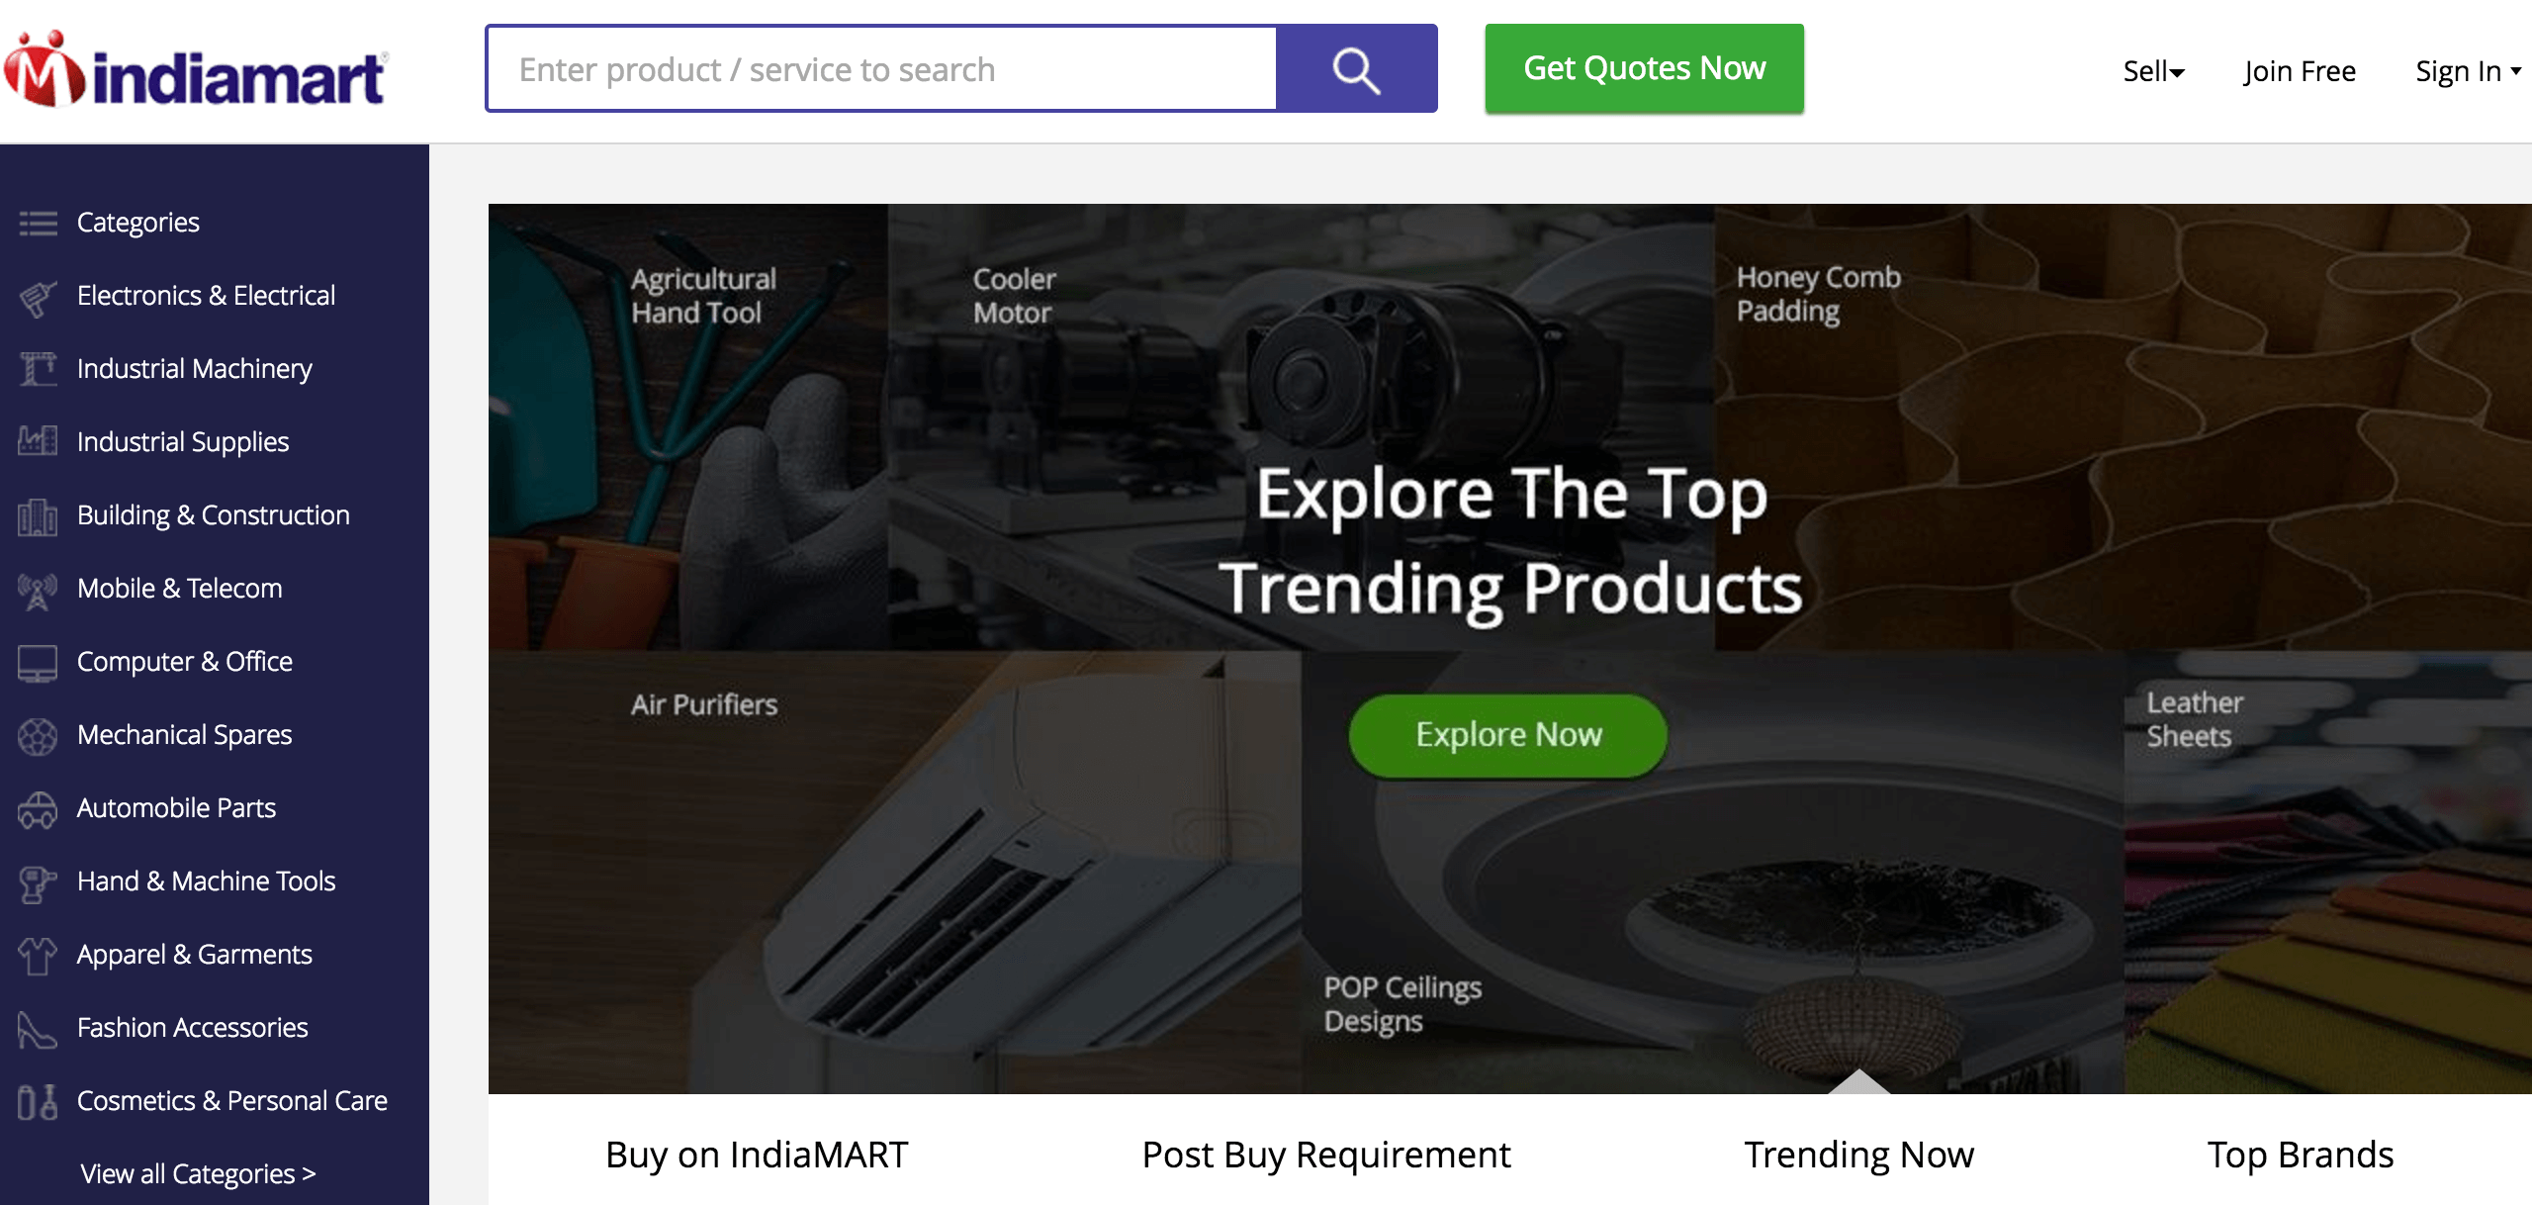Click Join Free link
The height and width of the screenshot is (1205, 2532).
pos(2300,71)
